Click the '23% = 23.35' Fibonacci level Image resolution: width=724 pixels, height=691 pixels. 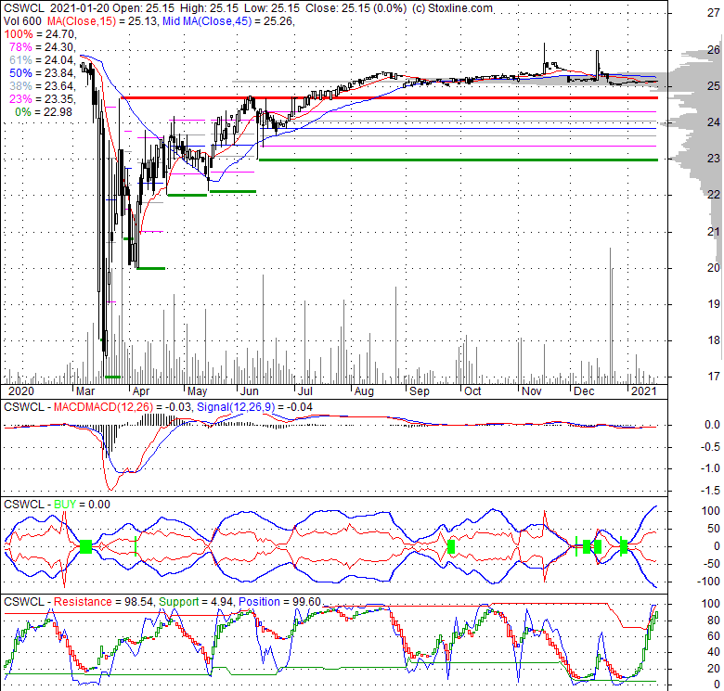(42, 98)
